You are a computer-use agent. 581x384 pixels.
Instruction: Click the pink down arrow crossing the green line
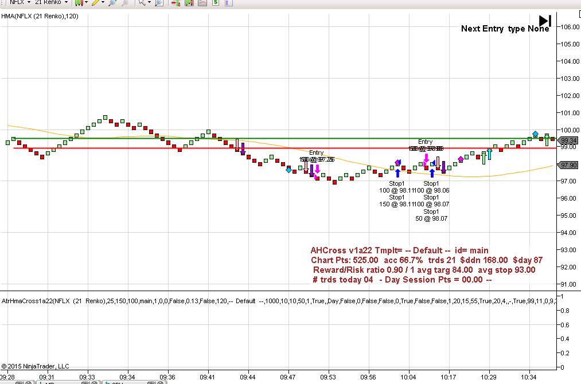(x=237, y=145)
